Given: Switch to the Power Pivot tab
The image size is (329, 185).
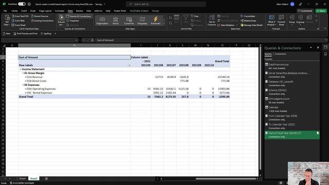Looking at the screenshot, I should pyautogui.click(x=120, y=11).
